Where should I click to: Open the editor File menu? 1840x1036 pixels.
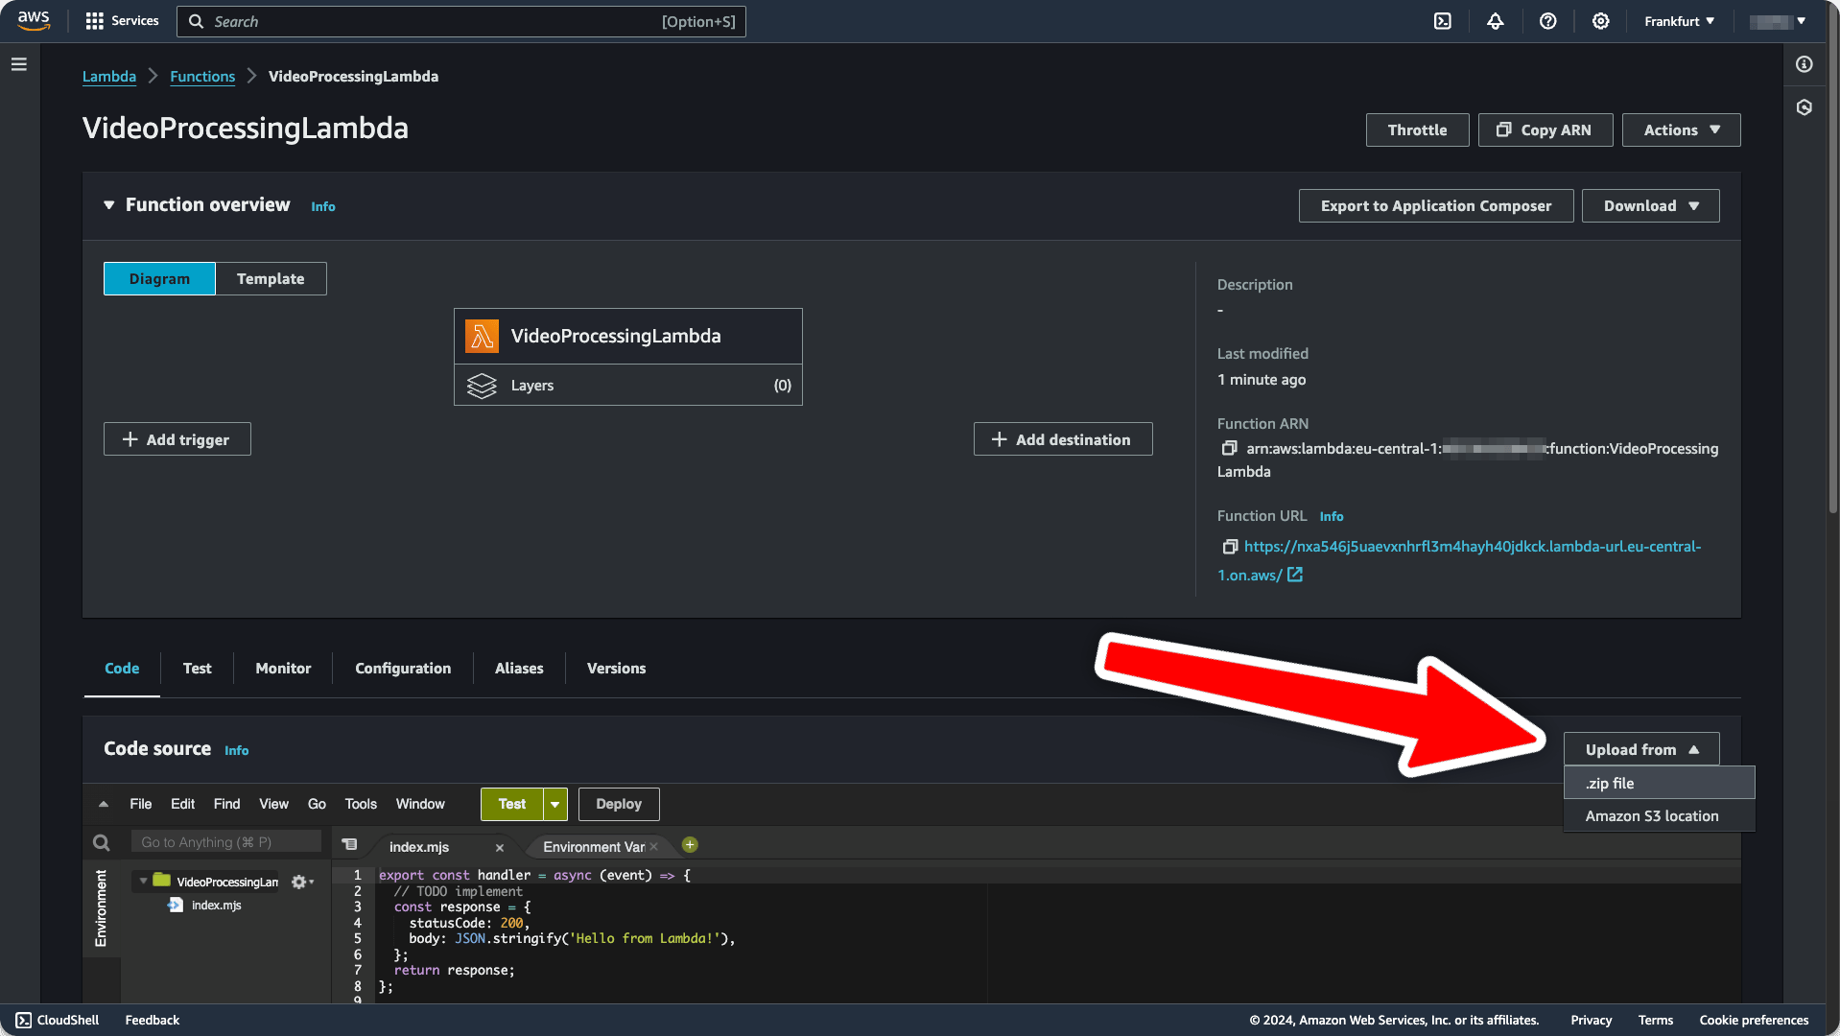pos(141,805)
